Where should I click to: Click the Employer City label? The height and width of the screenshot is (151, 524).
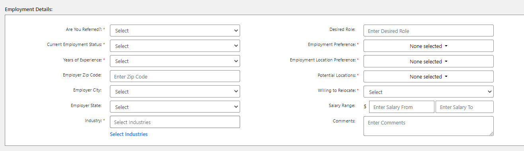tap(88, 90)
